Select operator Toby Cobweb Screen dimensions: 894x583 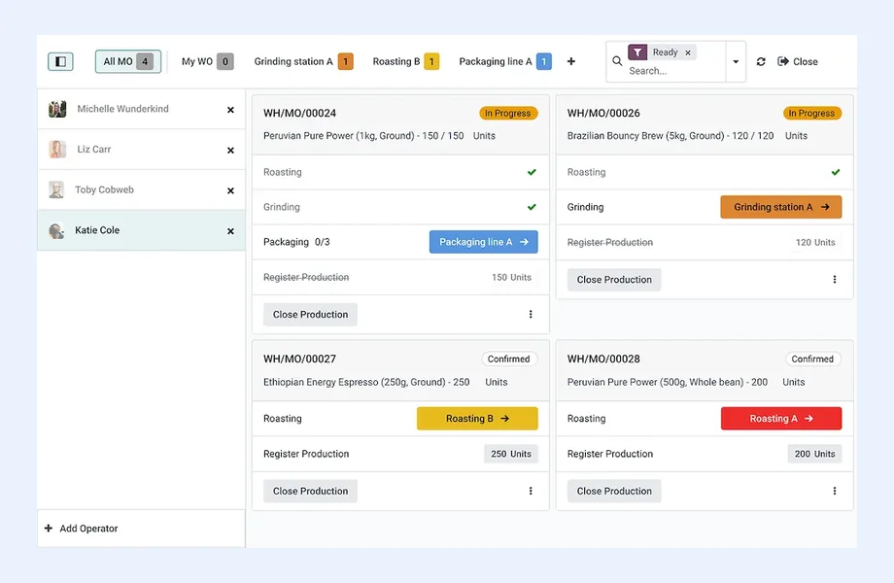[x=142, y=189]
